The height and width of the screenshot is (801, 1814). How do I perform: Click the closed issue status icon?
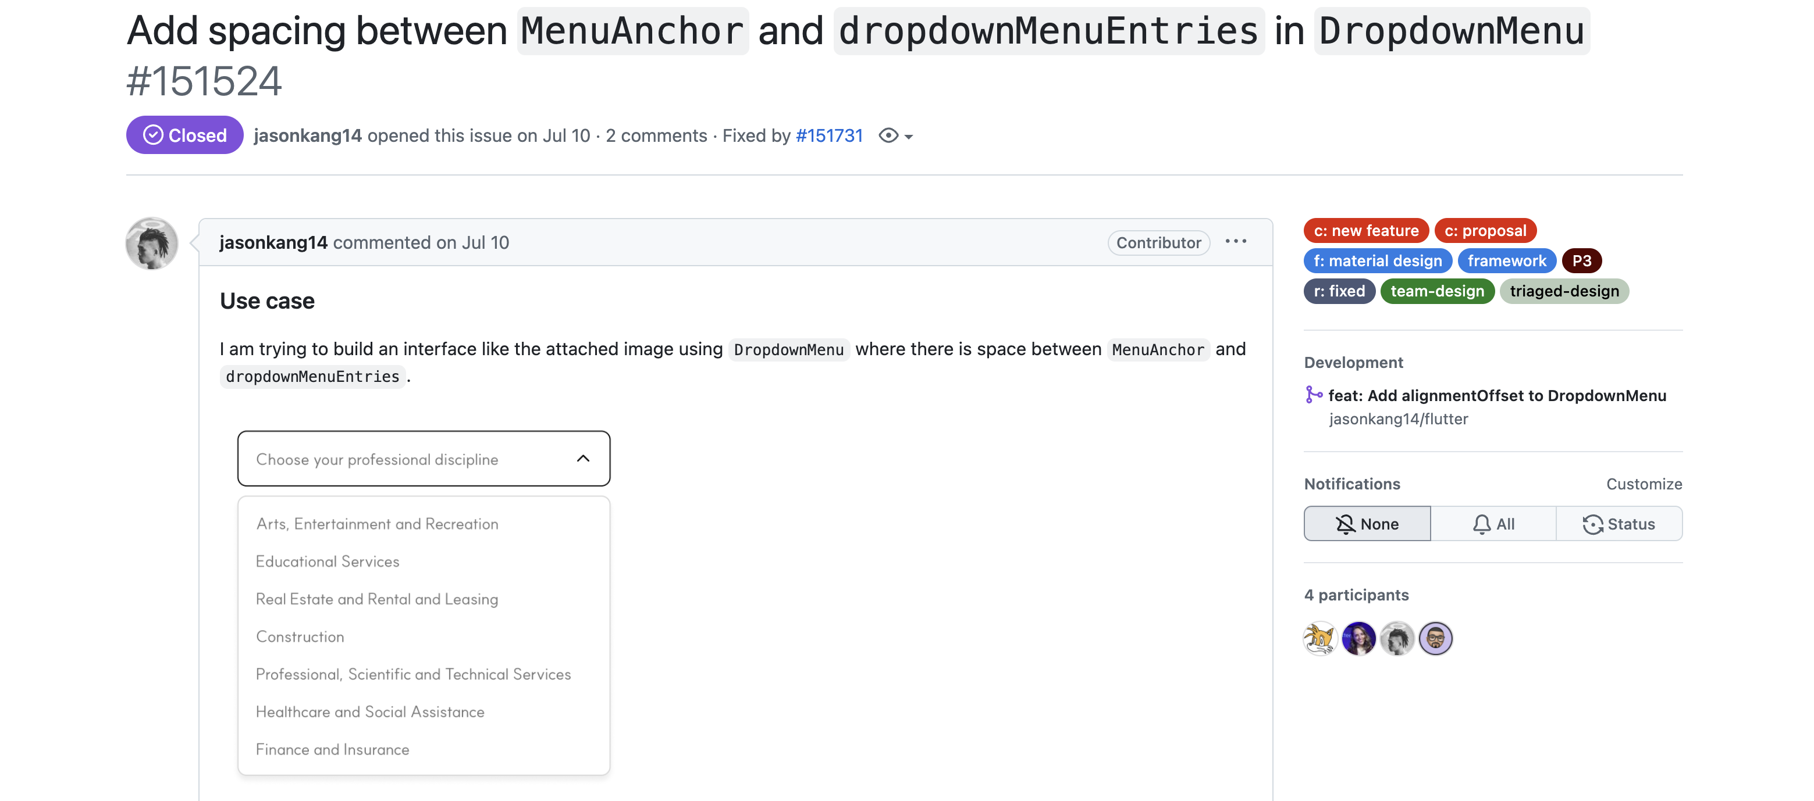coord(151,135)
